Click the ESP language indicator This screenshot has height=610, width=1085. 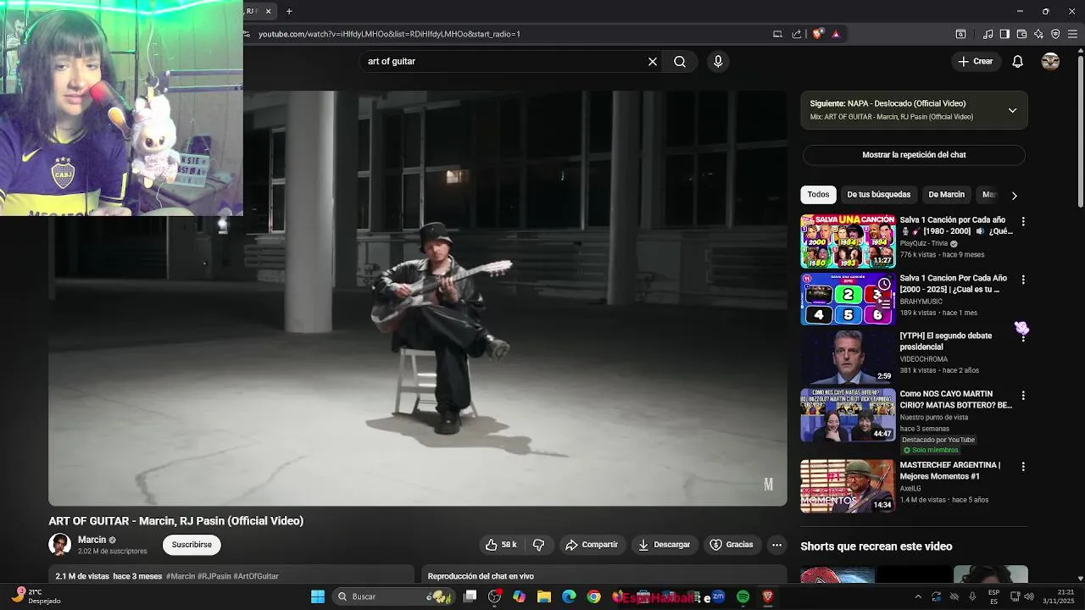pos(993,596)
